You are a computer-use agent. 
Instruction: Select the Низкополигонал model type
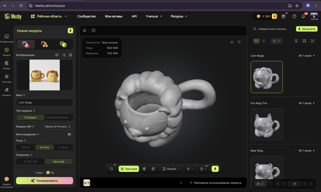[x=58, y=117]
